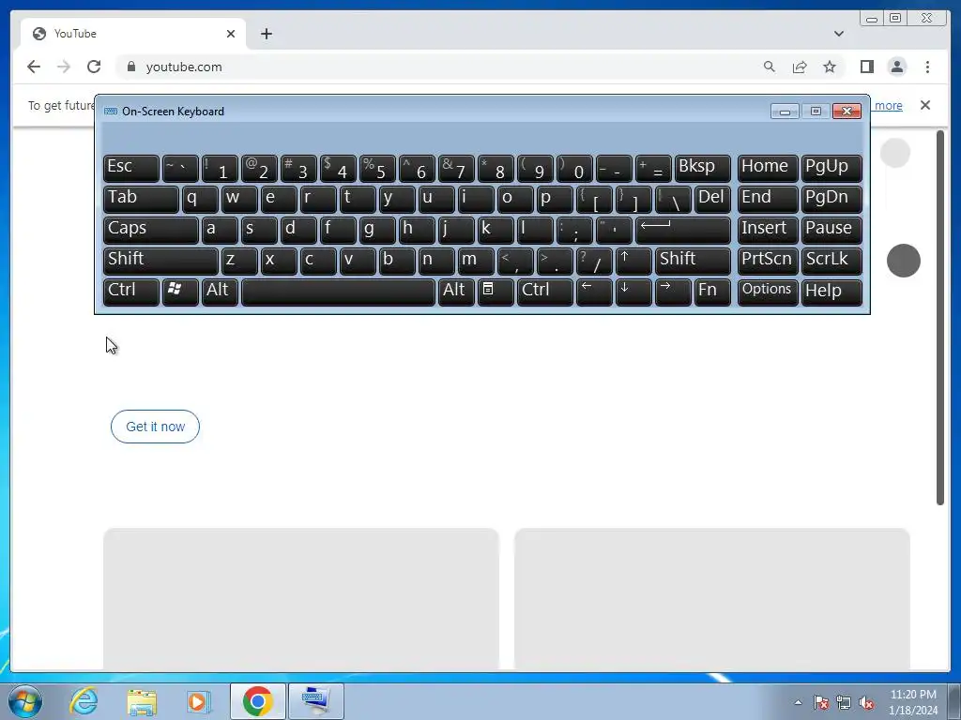This screenshot has height=720, width=961.
Task: Click the letter q key
Action: 200,199
